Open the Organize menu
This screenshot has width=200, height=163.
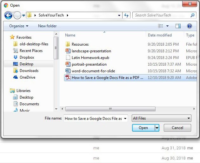pos(19,26)
